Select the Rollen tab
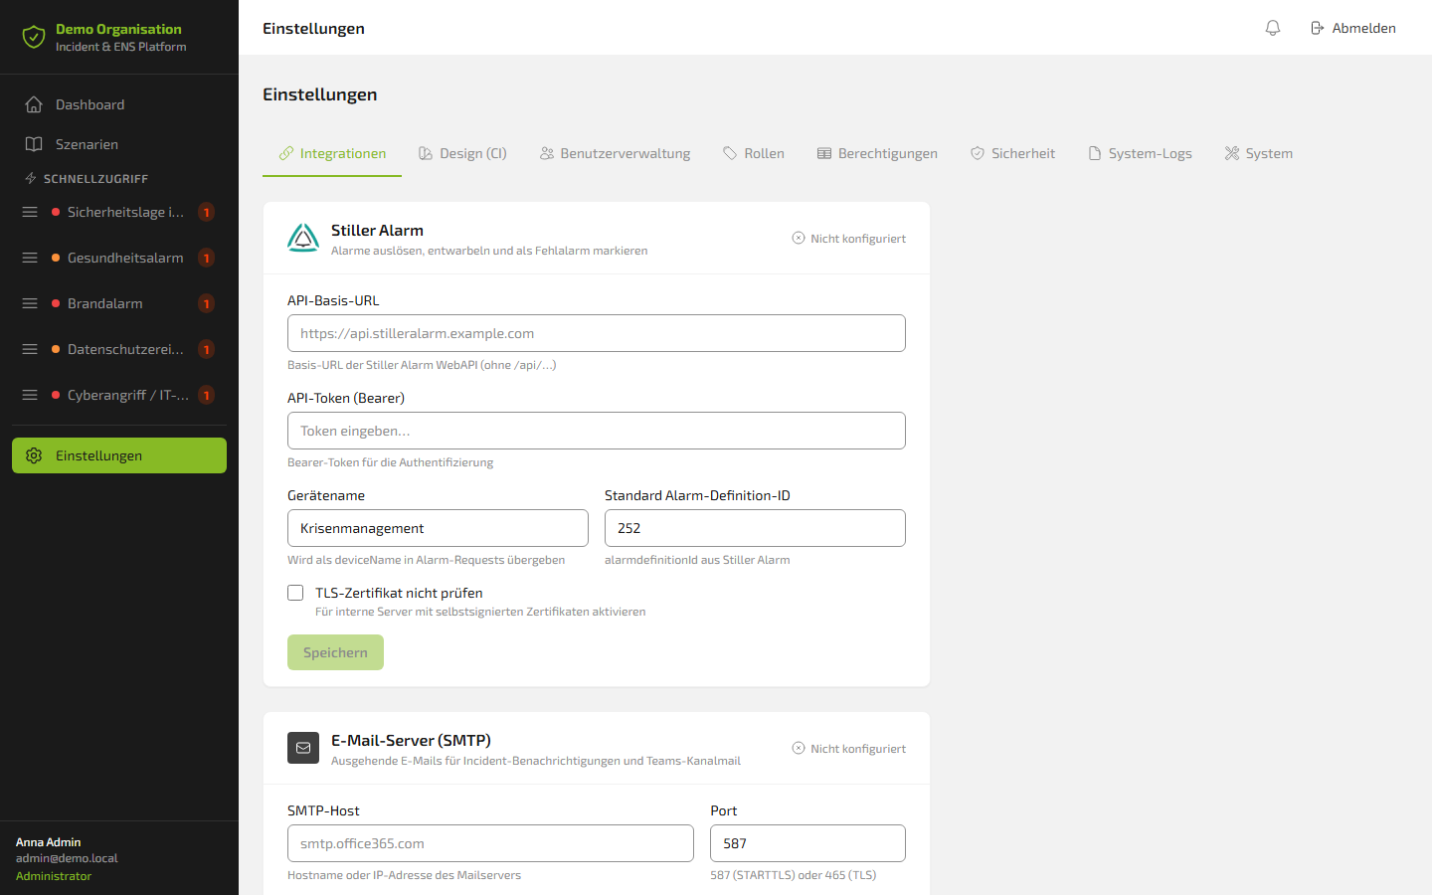This screenshot has width=1432, height=895. tap(754, 153)
